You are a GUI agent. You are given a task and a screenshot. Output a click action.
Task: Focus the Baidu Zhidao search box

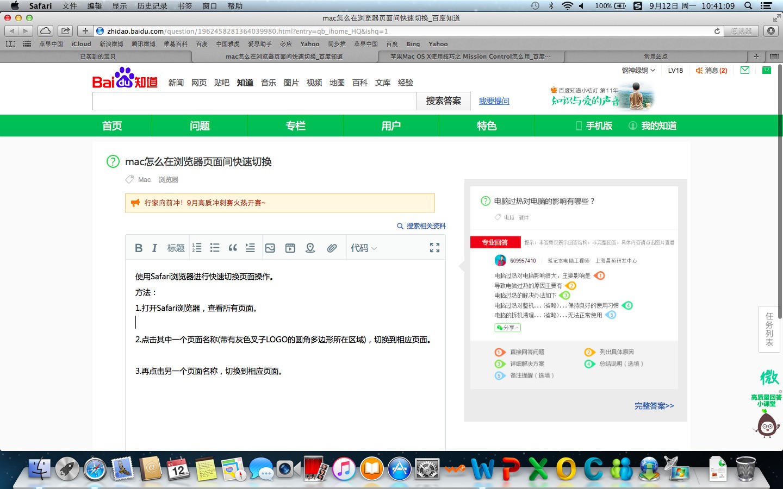click(x=254, y=101)
